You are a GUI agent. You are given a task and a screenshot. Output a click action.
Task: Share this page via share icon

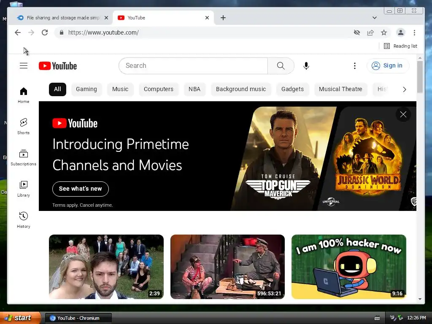pos(370,32)
